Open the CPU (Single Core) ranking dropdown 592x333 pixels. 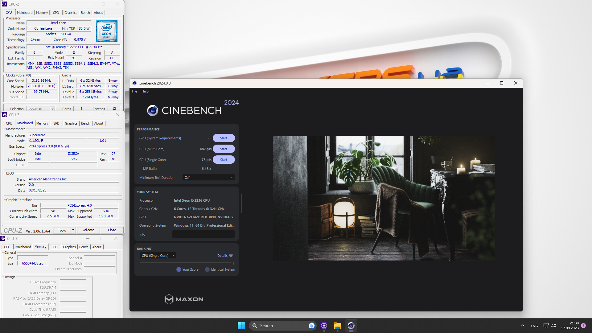158,256
